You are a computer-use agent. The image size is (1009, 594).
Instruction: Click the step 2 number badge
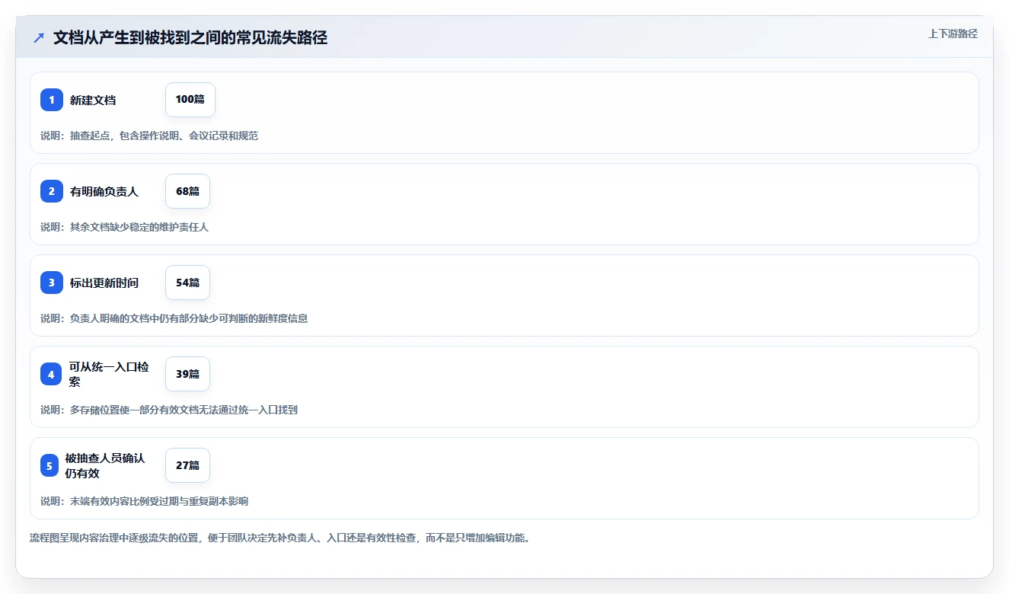52,191
